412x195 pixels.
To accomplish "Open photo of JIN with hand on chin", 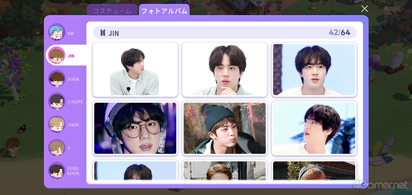I will tap(225, 70).
